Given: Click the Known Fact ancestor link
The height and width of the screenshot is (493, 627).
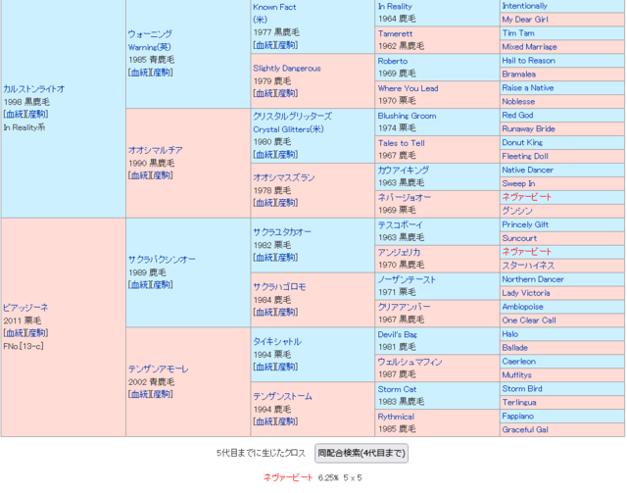Looking at the screenshot, I should [x=275, y=6].
